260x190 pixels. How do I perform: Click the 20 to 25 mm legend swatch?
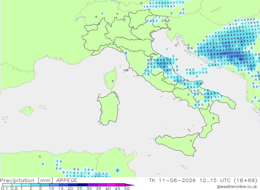(x=73, y=185)
